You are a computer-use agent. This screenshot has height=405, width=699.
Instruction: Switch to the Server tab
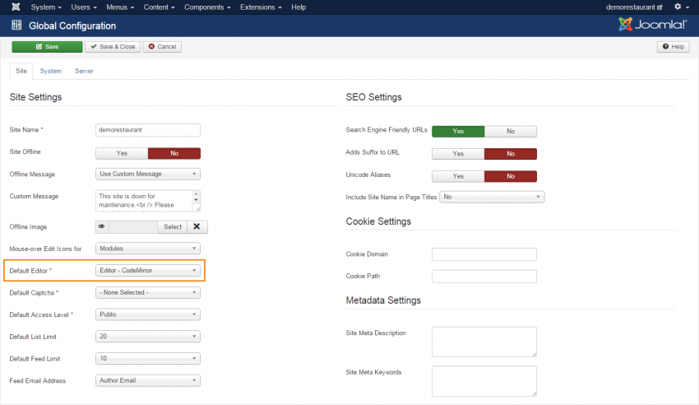click(x=84, y=71)
